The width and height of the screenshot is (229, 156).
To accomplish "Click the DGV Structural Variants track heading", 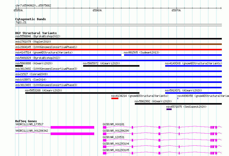I will pos(36,33).
